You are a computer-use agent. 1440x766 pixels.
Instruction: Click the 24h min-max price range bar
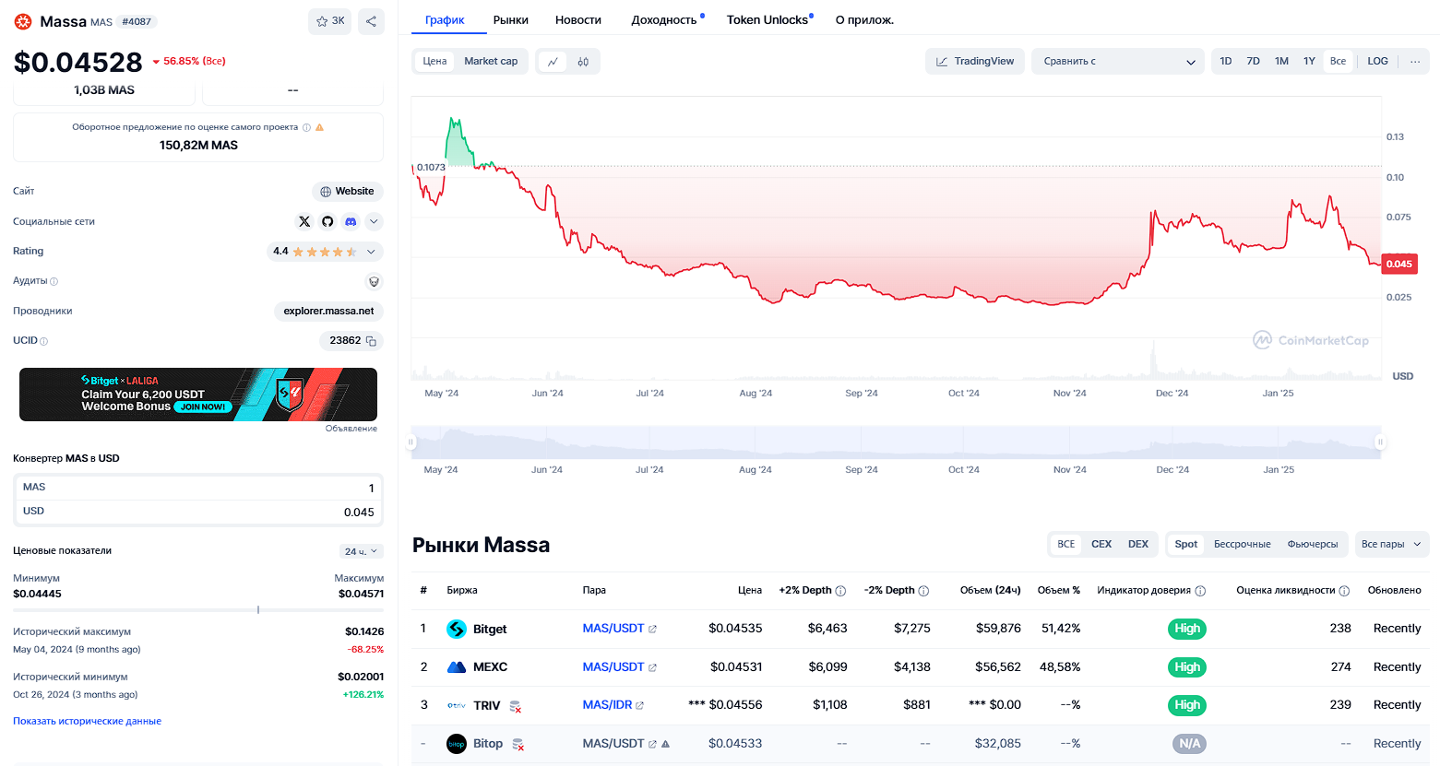[198, 610]
